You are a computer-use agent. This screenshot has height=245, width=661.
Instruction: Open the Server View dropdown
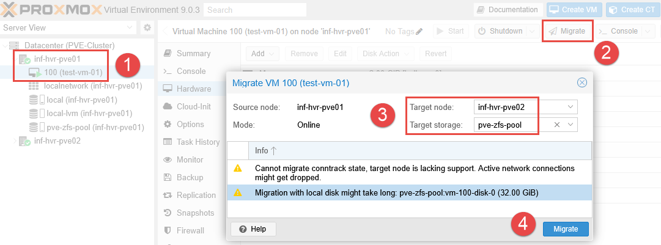(x=130, y=27)
